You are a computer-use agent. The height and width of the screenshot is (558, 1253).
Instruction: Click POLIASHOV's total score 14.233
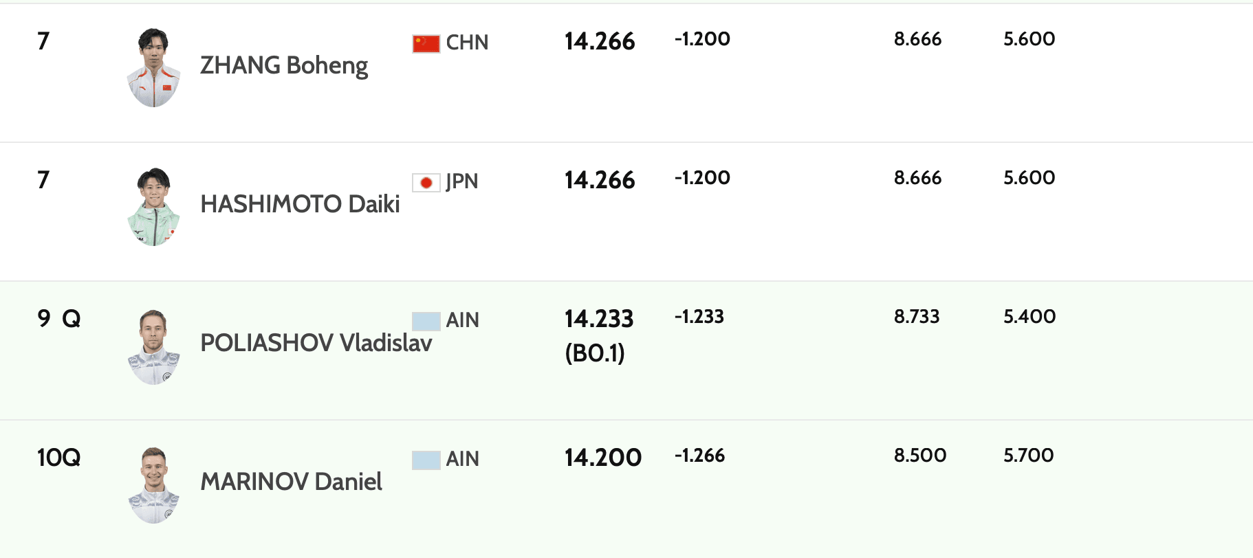pyautogui.click(x=599, y=319)
